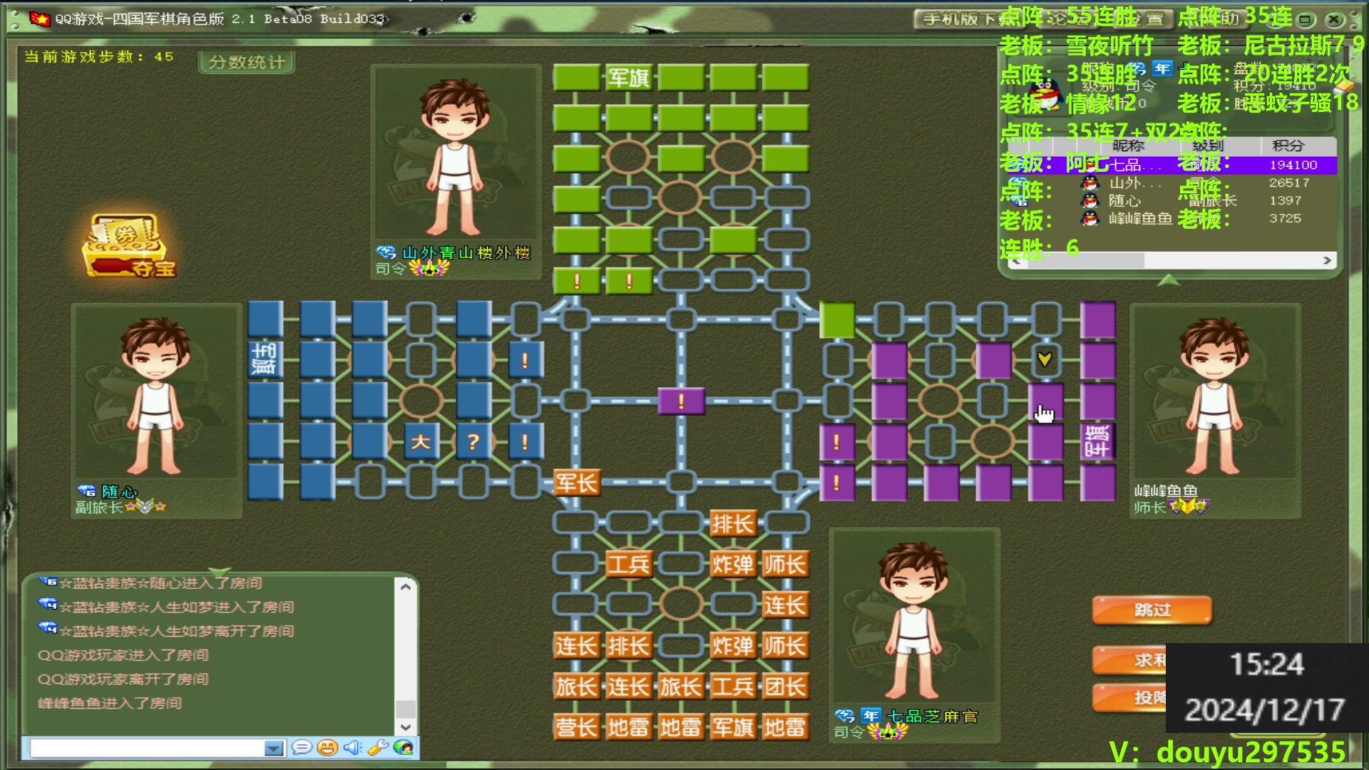The height and width of the screenshot is (770, 1369).
Task: Open the chat bubble quick-phrase icon
Action: [x=302, y=747]
